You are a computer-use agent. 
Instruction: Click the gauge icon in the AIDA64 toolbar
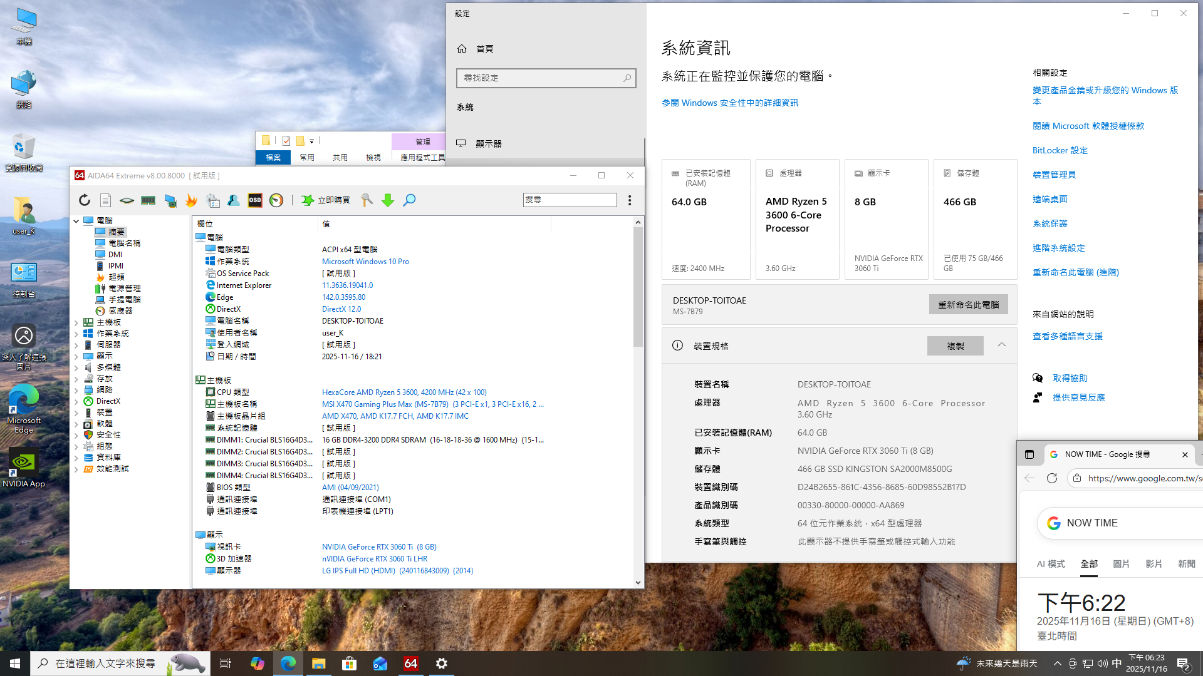pos(276,200)
